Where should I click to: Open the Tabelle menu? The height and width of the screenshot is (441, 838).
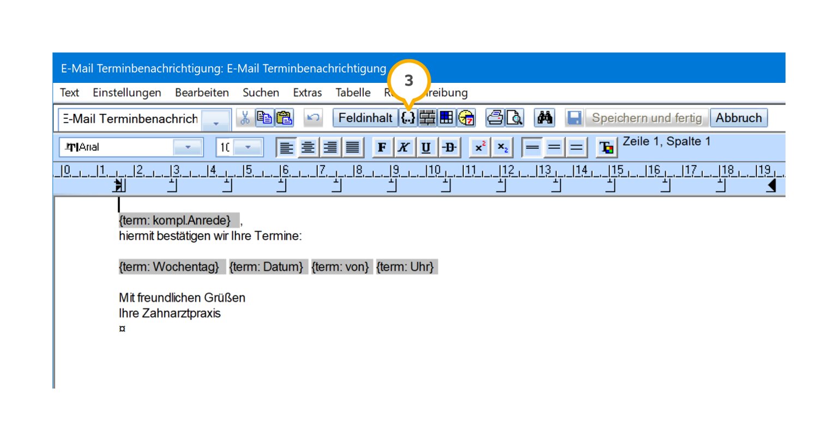pyautogui.click(x=353, y=93)
